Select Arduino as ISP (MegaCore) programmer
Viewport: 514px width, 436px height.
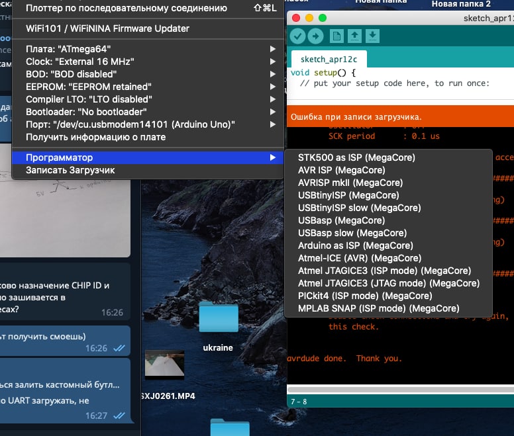pos(389,245)
